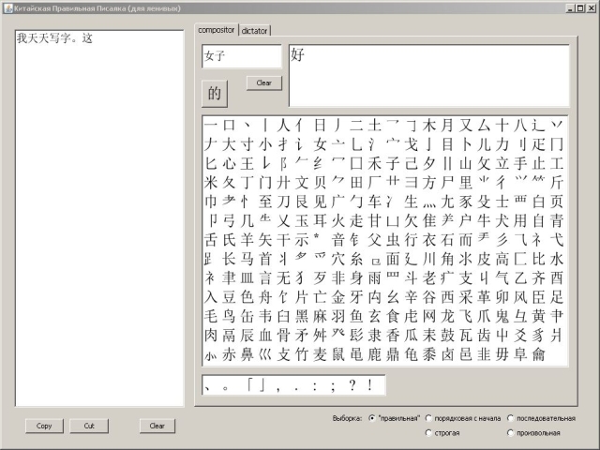Choose the 王 radical in the grid

coord(247,163)
